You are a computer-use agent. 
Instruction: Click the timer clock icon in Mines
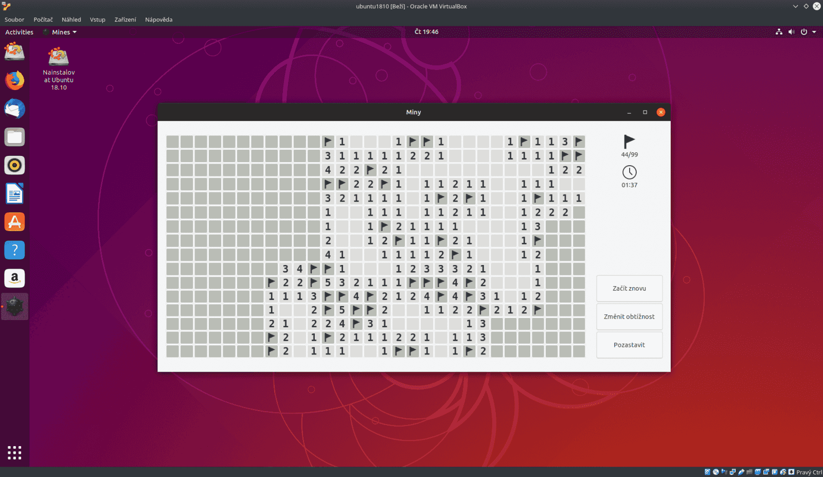(630, 173)
